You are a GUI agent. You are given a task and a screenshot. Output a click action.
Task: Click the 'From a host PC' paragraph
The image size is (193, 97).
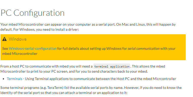click(83, 69)
